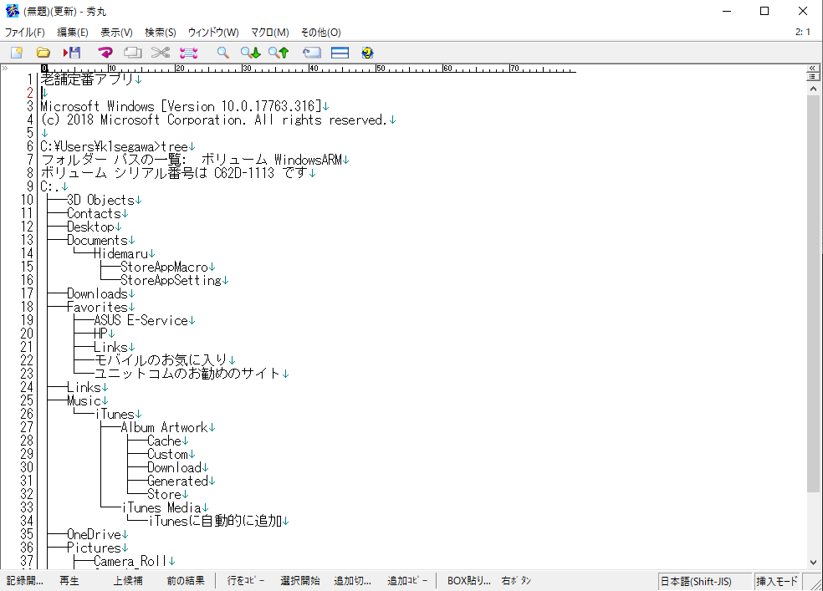The height and width of the screenshot is (591, 823).
Task: Click the cursor position indicator 2: 1
Action: click(x=803, y=32)
